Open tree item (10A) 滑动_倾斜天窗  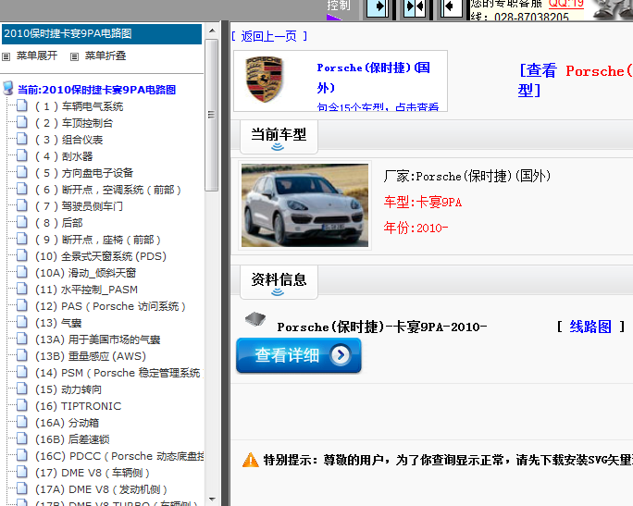[85, 273]
